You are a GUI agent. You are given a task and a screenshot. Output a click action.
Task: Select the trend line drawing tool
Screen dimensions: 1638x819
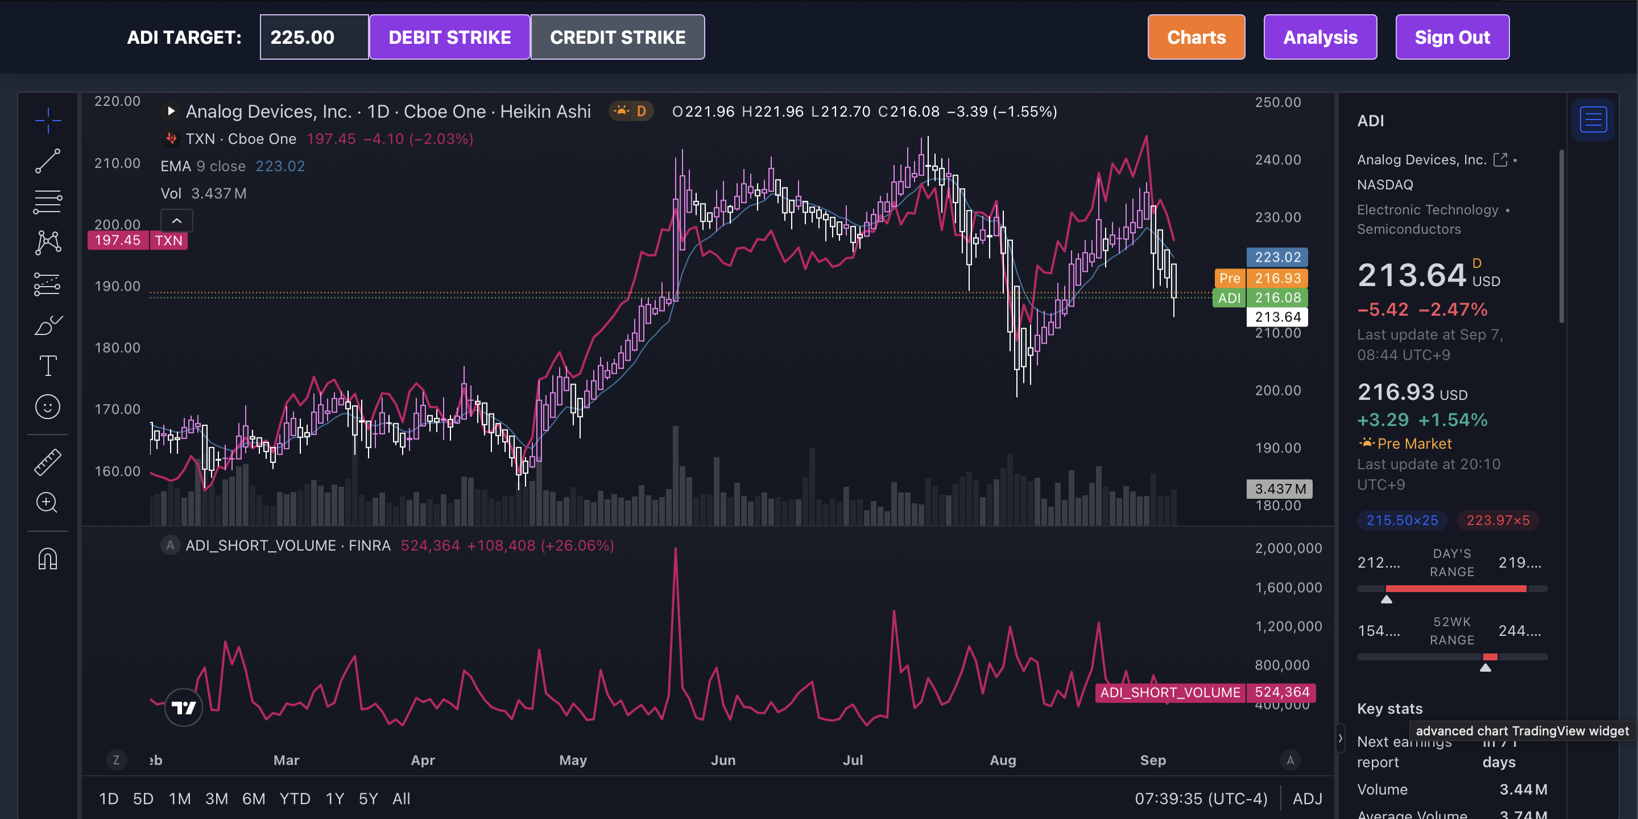[x=48, y=161]
